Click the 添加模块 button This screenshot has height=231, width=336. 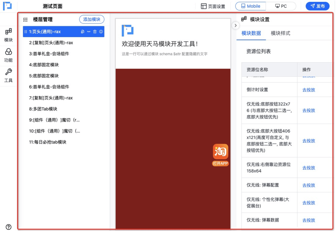pyautogui.click(x=91, y=19)
